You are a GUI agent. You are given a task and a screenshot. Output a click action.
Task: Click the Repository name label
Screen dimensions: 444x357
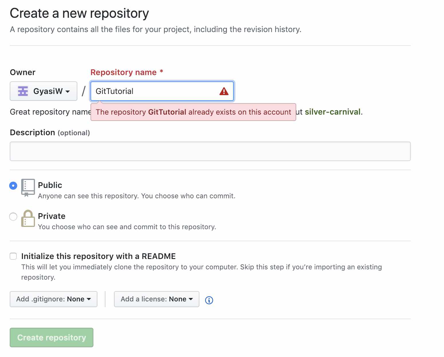(123, 72)
